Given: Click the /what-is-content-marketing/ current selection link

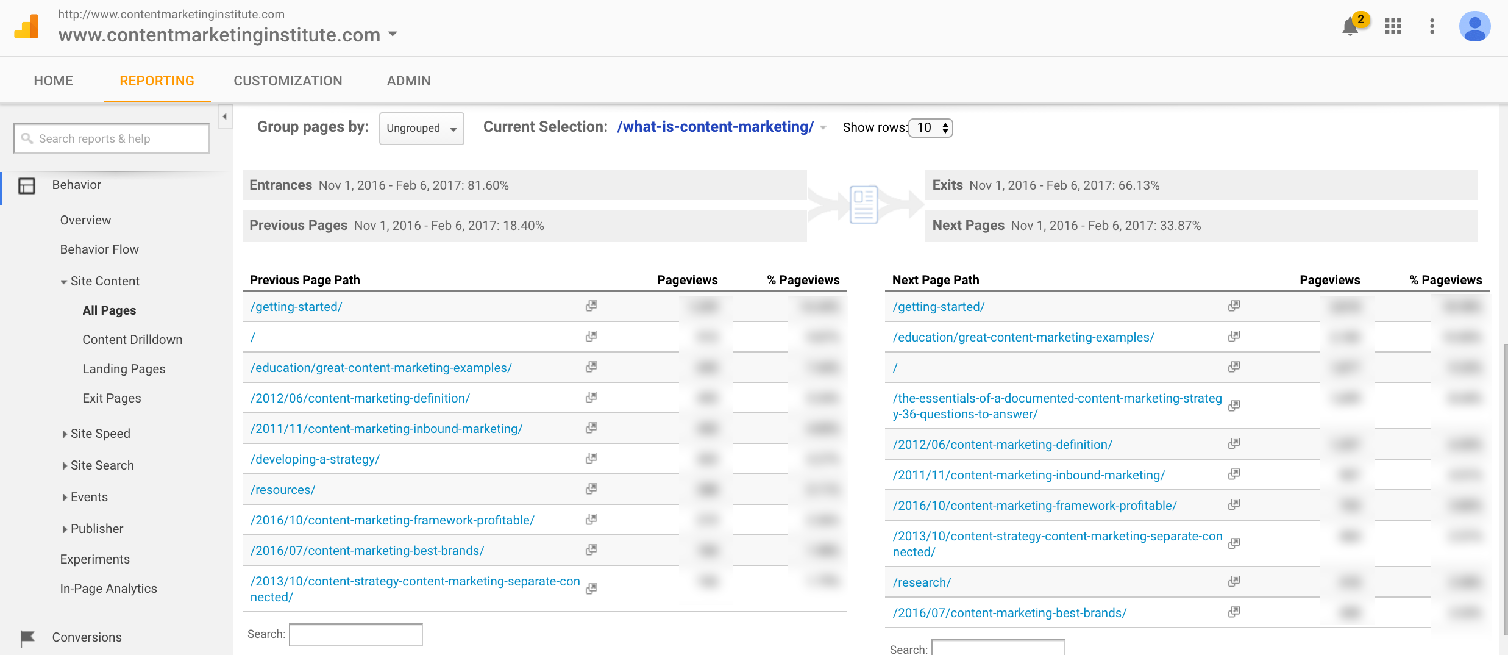Looking at the screenshot, I should 715,127.
